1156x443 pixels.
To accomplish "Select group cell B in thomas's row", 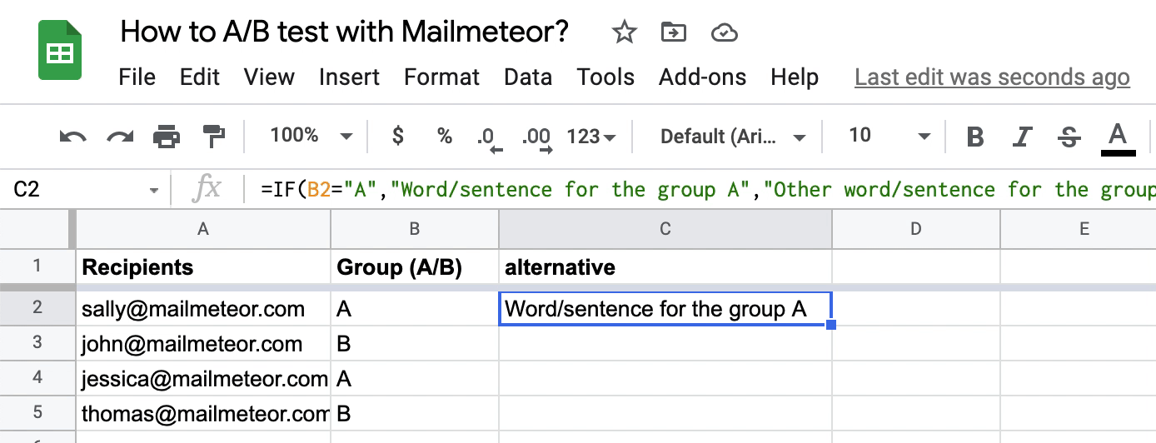I will 415,414.
